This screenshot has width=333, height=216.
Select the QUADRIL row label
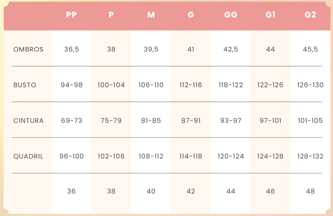point(28,156)
